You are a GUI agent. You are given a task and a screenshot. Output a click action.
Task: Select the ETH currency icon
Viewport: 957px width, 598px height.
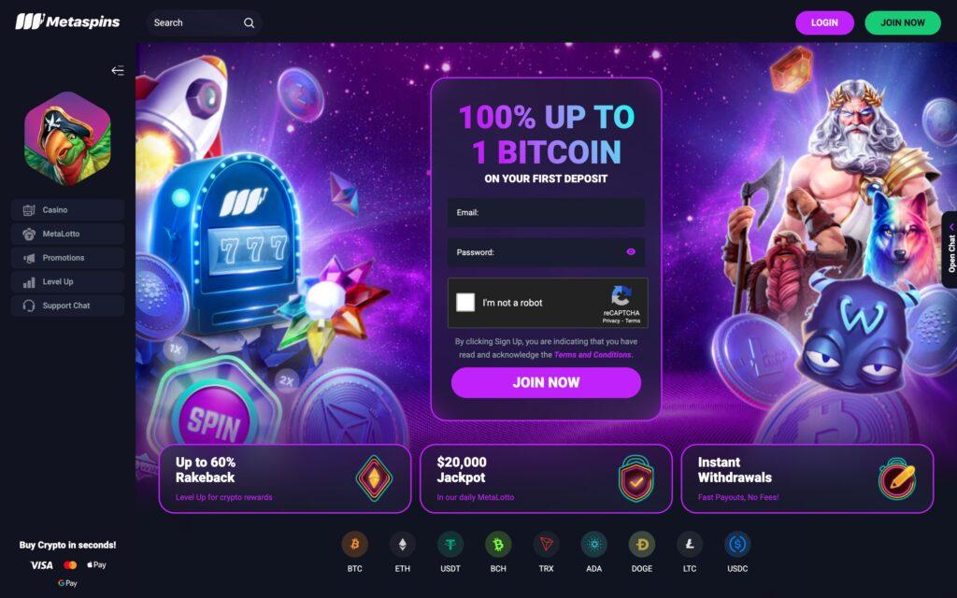(x=402, y=544)
